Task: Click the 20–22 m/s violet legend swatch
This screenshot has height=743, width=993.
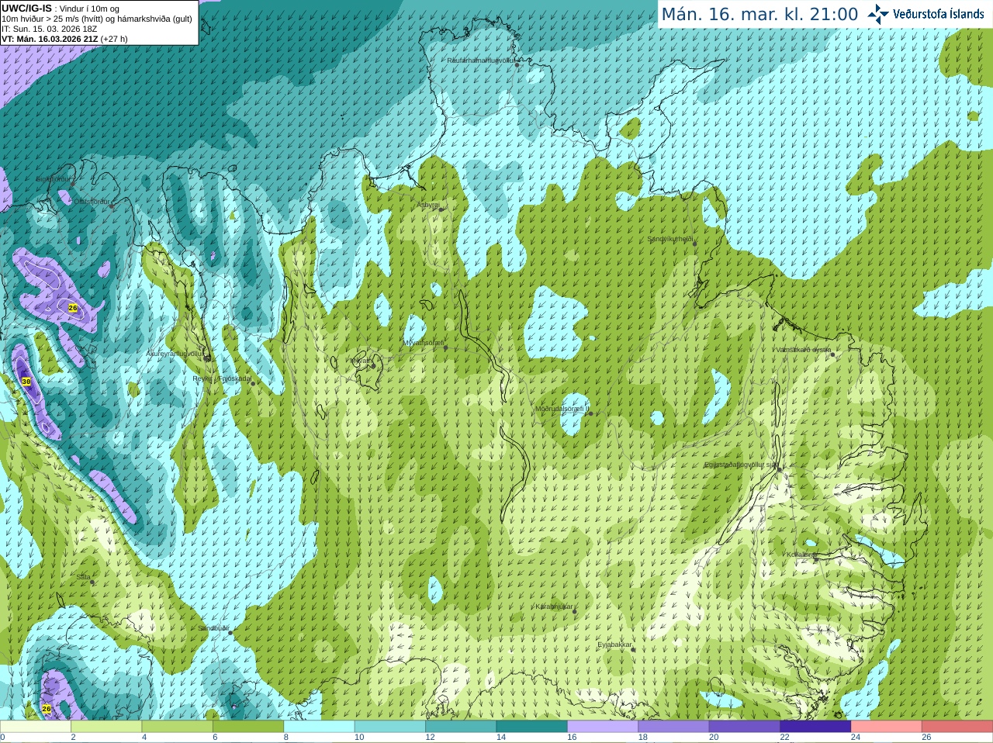Action: point(745,727)
